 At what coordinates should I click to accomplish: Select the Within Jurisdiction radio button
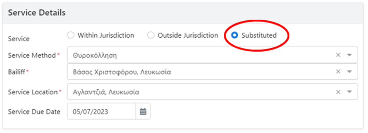pyautogui.click(x=70, y=35)
